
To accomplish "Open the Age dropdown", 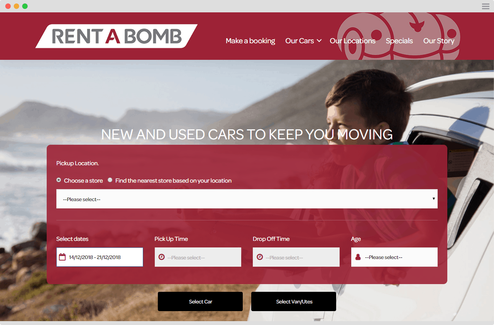I will click(x=394, y=257).
